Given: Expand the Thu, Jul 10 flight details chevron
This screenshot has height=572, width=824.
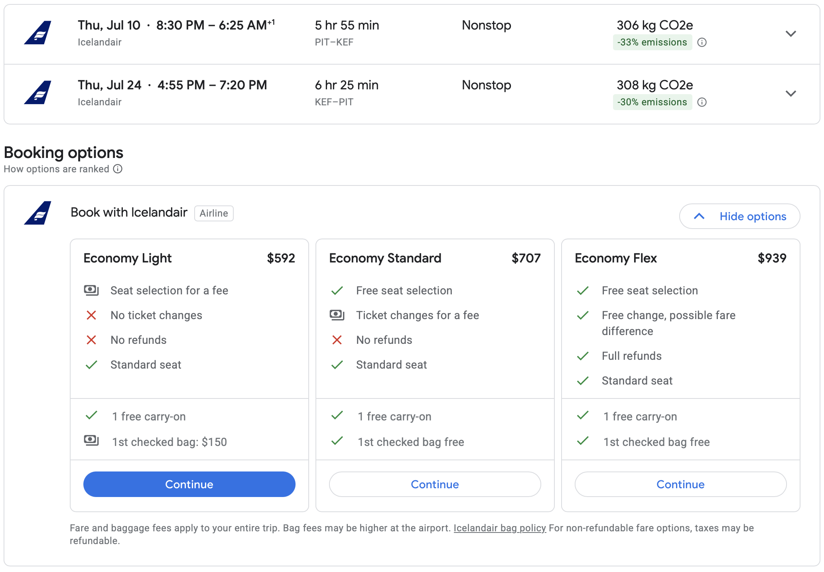Looking at the screenshot, I should coord(790,34).
